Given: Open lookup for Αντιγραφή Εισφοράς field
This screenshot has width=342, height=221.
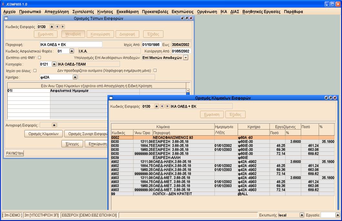Looking at the screenshot, I should click(x=54, y=125).
